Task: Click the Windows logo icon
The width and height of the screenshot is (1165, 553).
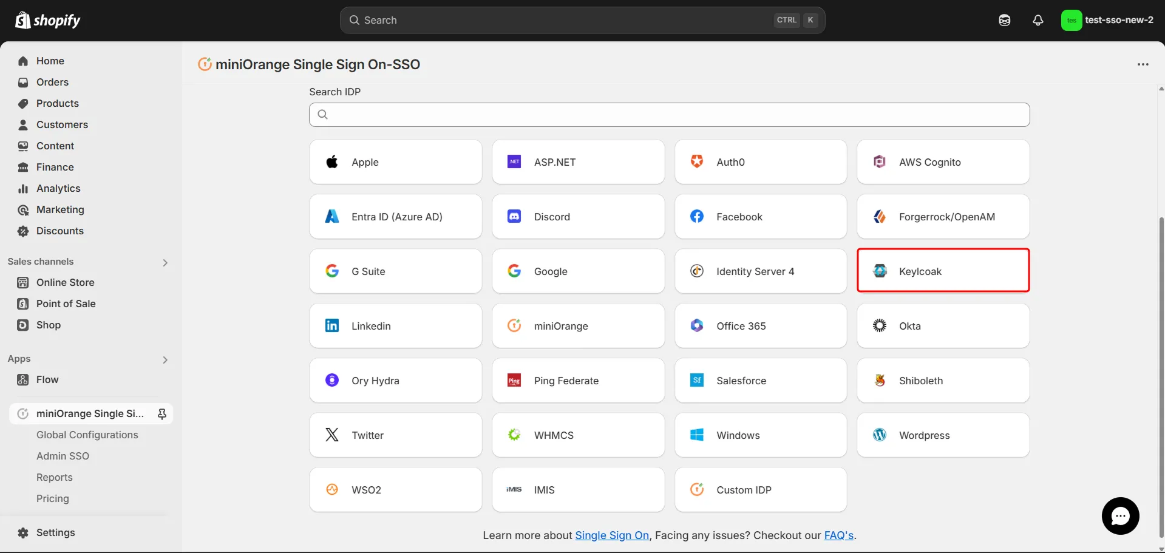Action: [x=697, y=435]
